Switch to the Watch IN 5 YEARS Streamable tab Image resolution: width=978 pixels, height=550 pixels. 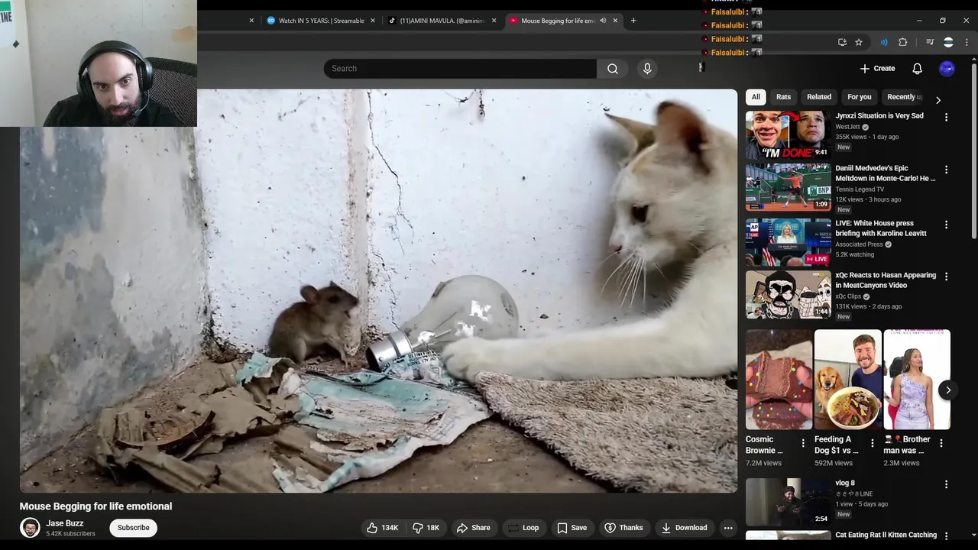pos(322,21)
